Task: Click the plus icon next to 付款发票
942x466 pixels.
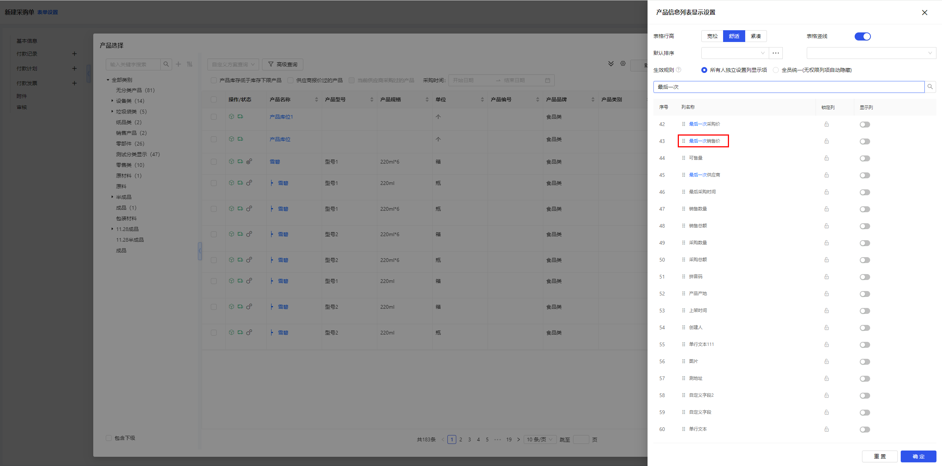Action: (74, 83)
